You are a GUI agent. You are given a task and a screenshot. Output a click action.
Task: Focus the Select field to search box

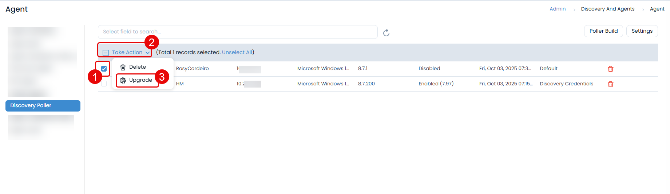tap(237, 32)
